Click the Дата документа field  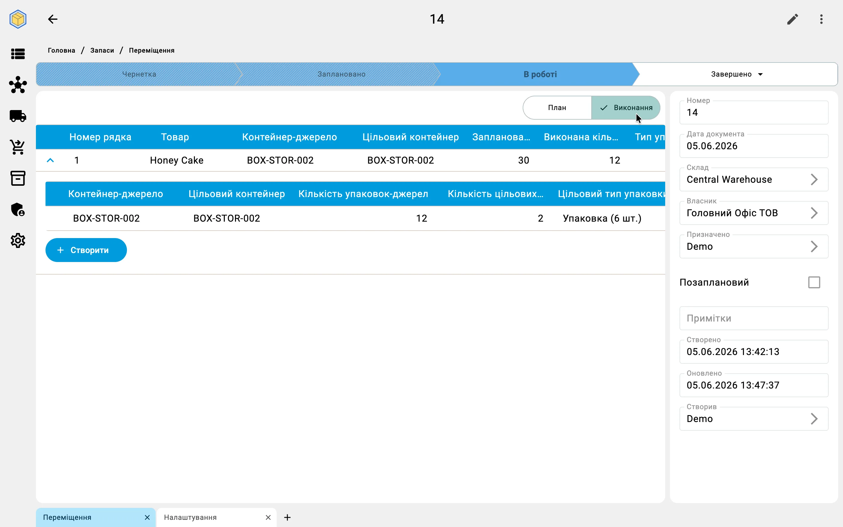tap(754, 146)
